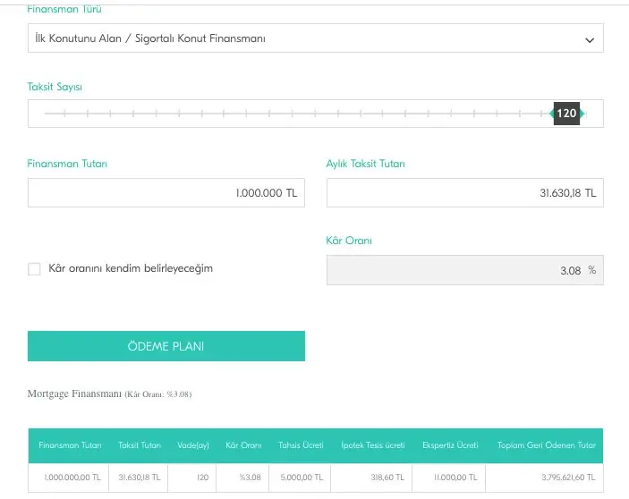The width and height of the screenshot is (629, 499).
Task: Click the Finansman Tutarı column header
Action: click(x=70, y=445)
